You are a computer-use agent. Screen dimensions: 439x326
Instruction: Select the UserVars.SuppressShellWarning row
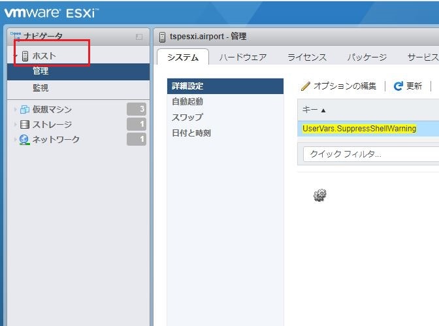368,129
